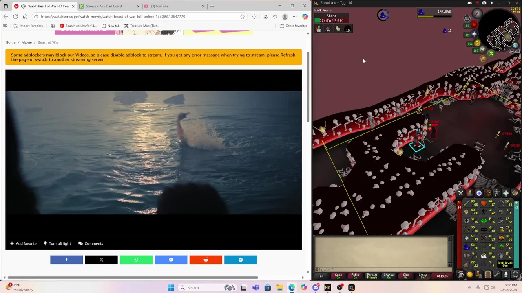The image size is (522, 293).
Task: Toggle the Private Friends chat filter
Action: coord(372,276)
